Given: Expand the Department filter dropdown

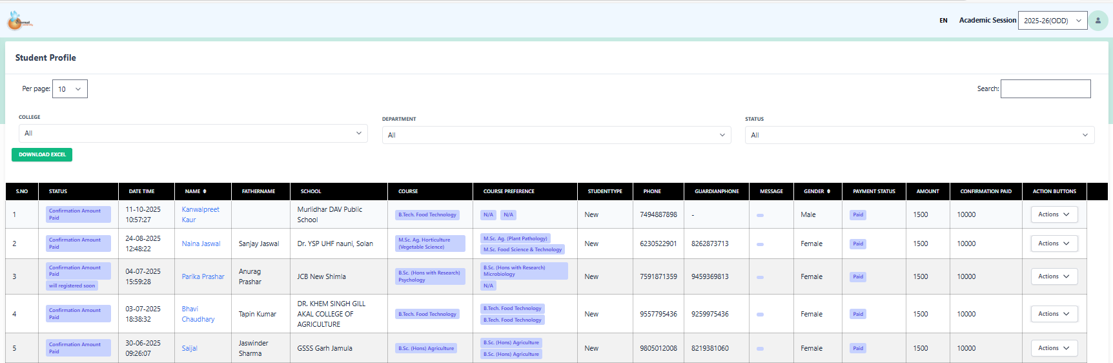Looking at the screenshot, I should point(556,135).
